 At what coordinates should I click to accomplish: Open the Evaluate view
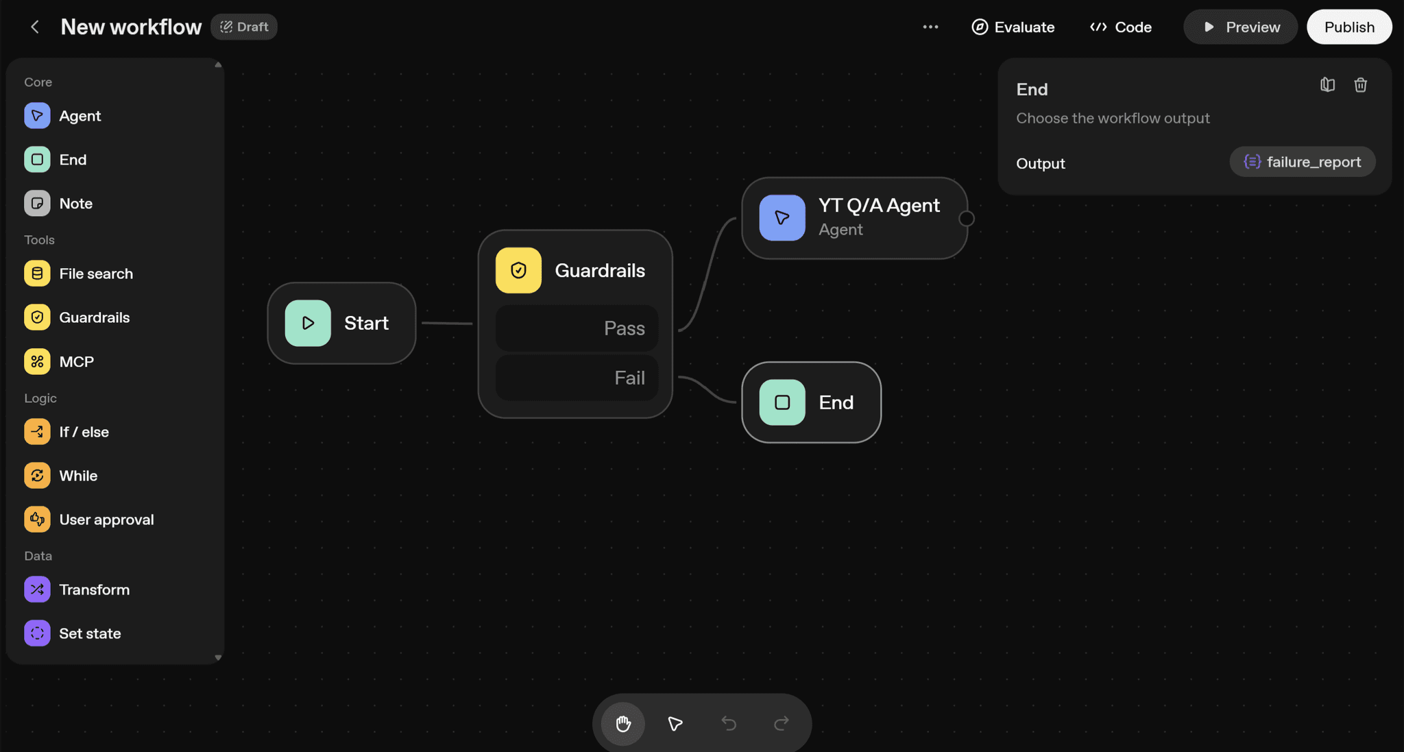point(1013,27)
